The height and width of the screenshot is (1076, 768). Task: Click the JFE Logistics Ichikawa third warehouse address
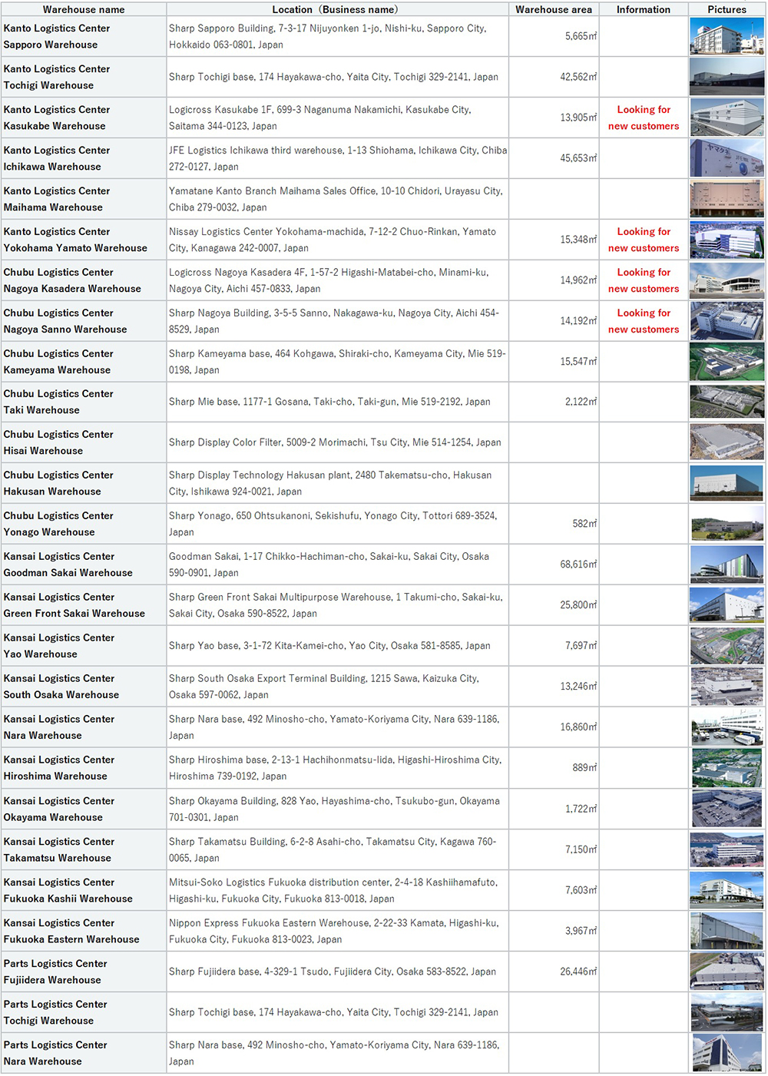[338, 158]
